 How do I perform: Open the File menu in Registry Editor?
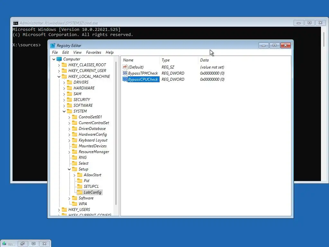pyautogui.click(x=55, y=52)
